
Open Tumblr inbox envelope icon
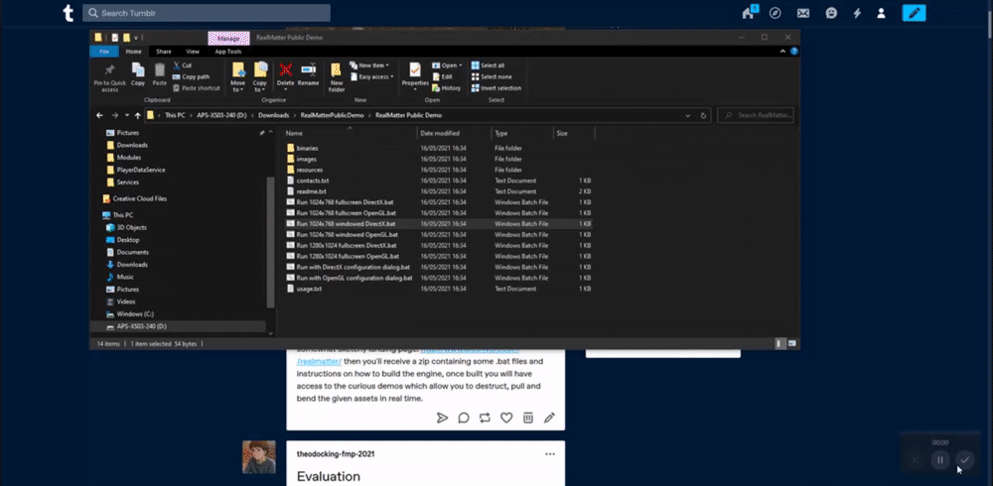coord(803,13)
